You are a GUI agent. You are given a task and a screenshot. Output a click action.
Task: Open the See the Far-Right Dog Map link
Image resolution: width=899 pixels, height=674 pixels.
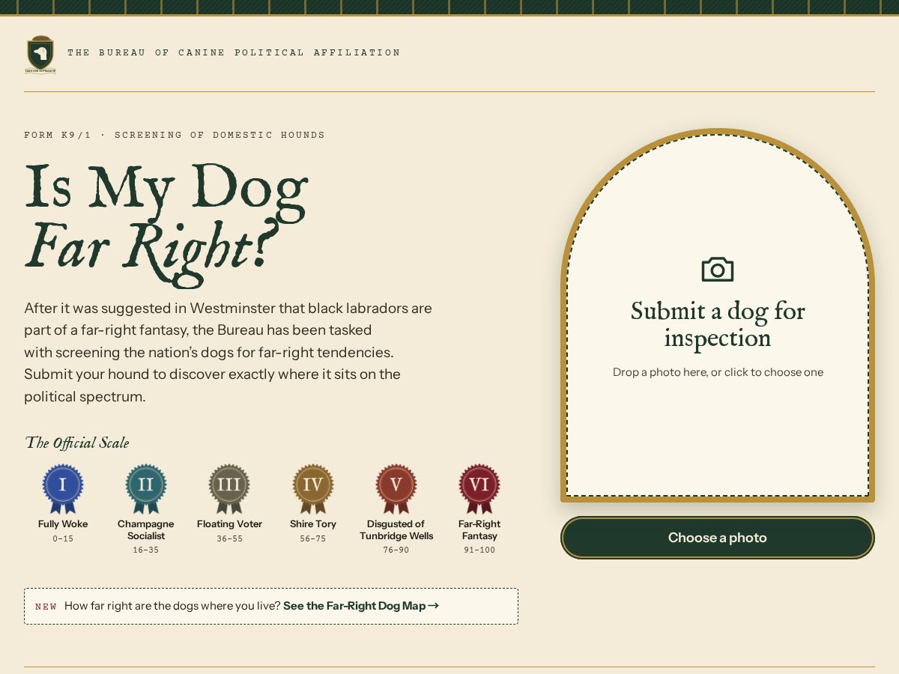tap(361, 606)
